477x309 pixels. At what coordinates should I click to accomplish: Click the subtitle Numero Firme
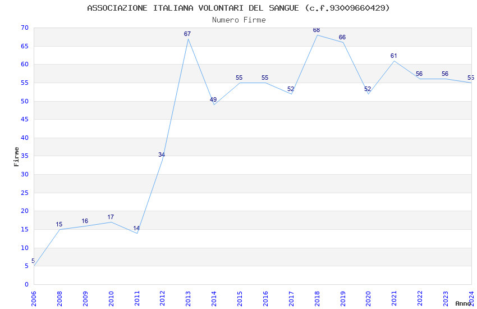(x=239, y=20)
